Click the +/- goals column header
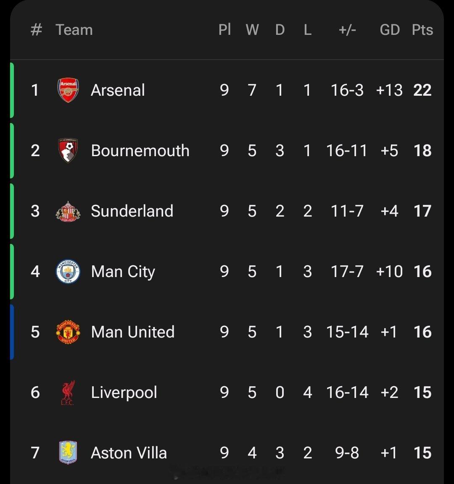The width and height of the screenshot is (454, 484). 347,30
